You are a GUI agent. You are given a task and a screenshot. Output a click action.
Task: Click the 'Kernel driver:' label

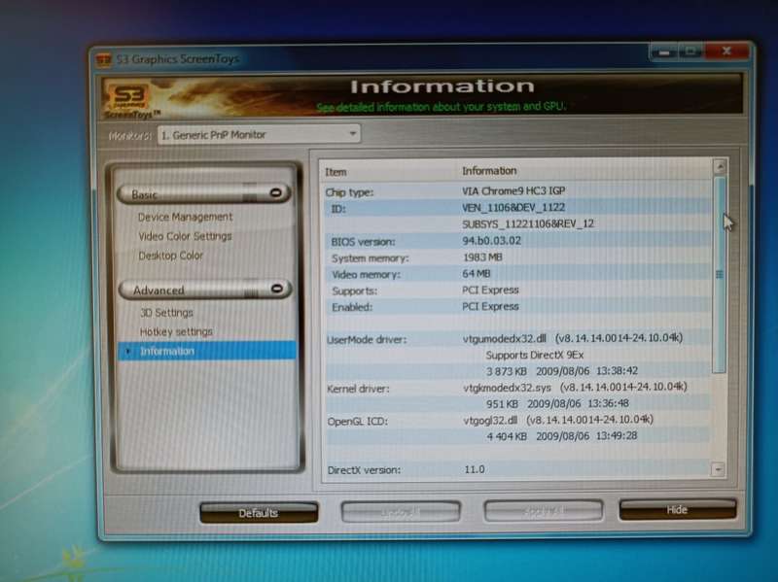point(358,389)
